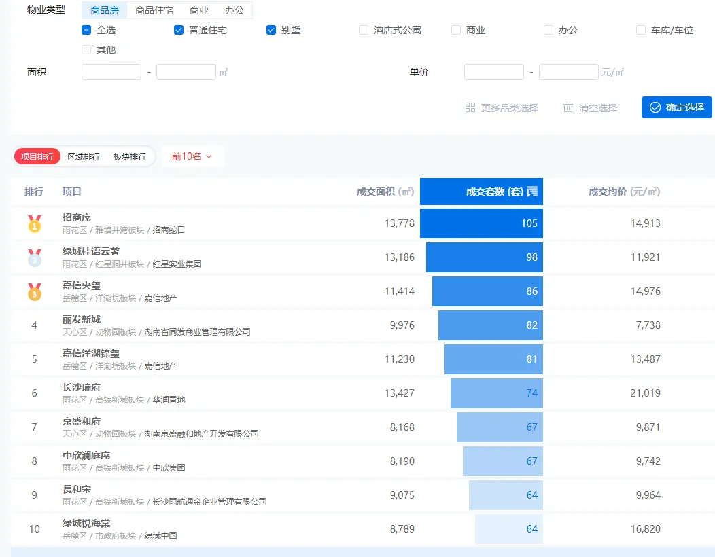Switch to 板块排行 ranking tab
Screen dimensions: 715x557
tap(130, 156)
